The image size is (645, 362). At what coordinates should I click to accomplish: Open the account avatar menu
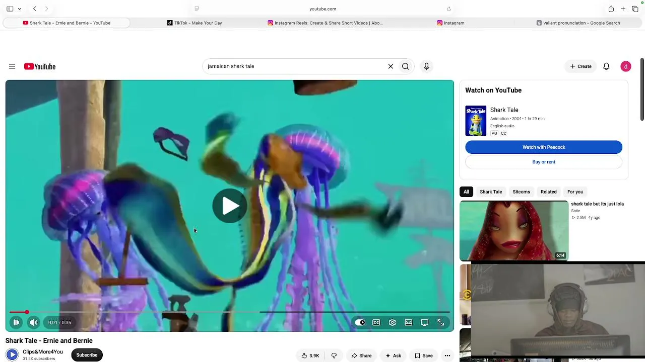pos(625,66)
